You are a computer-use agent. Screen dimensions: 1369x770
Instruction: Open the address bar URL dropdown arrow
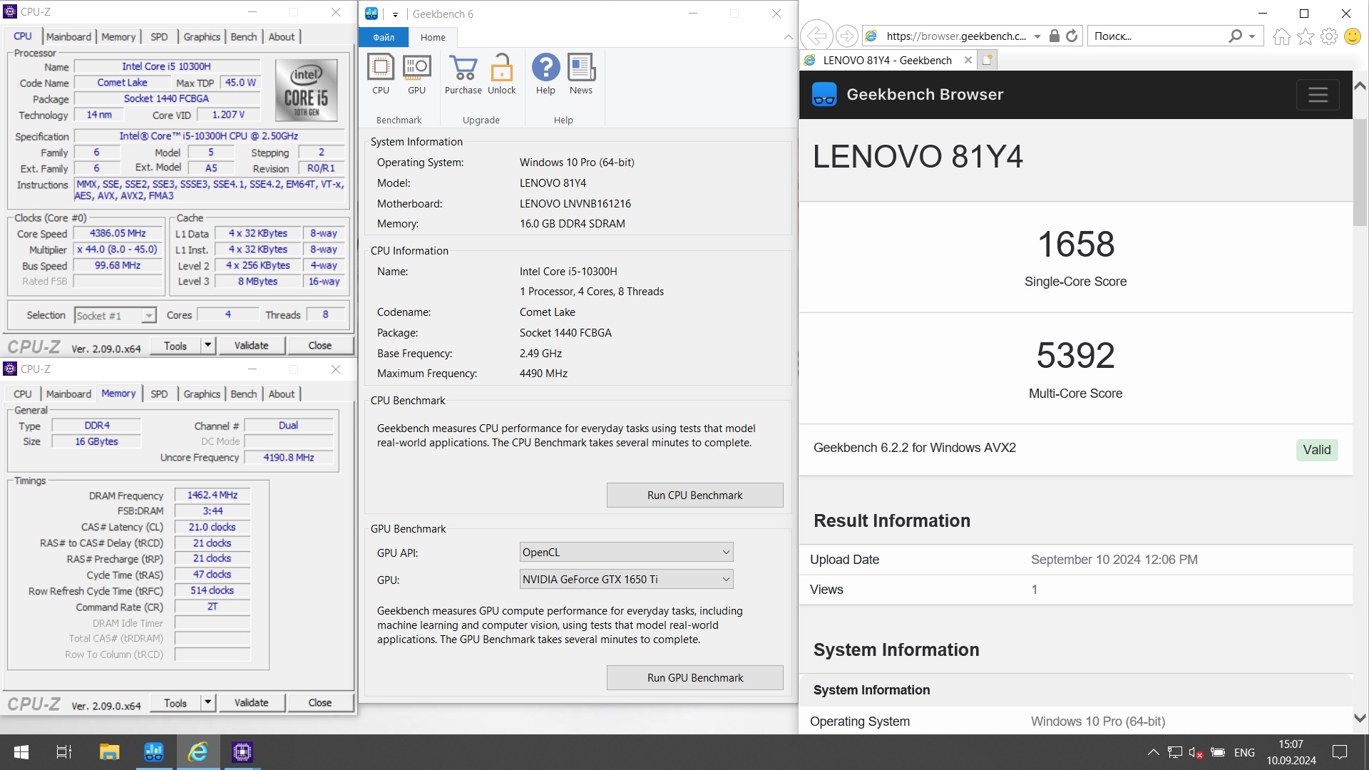(1037, 36)
